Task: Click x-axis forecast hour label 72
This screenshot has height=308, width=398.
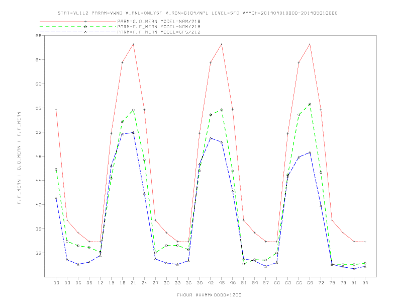Action: 321,283
